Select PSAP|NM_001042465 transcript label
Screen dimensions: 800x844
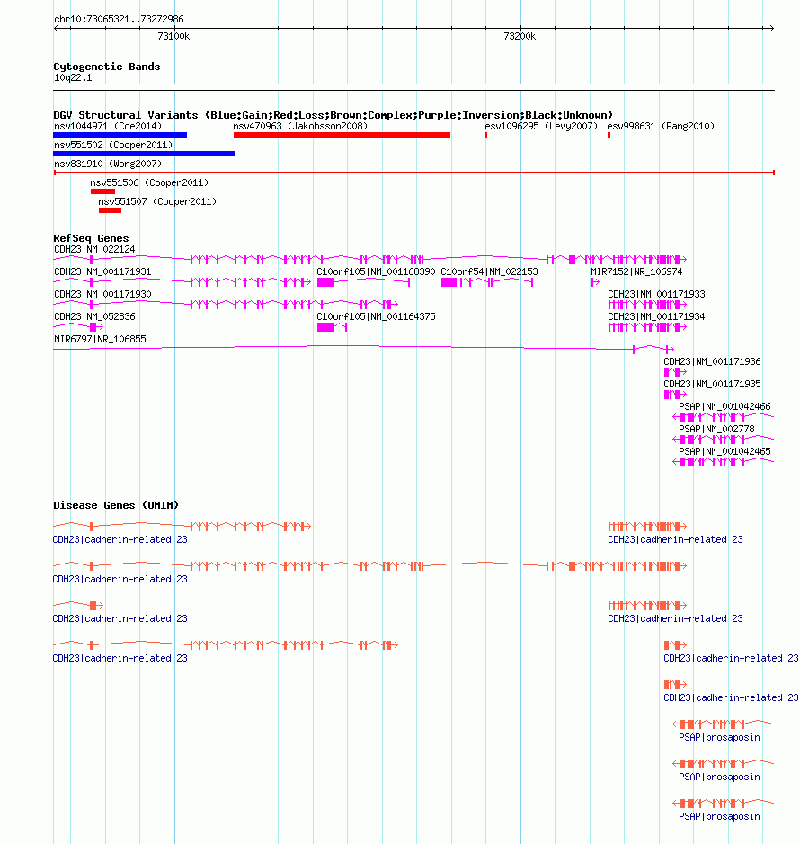pyautogui.click(x=724, y=451)
